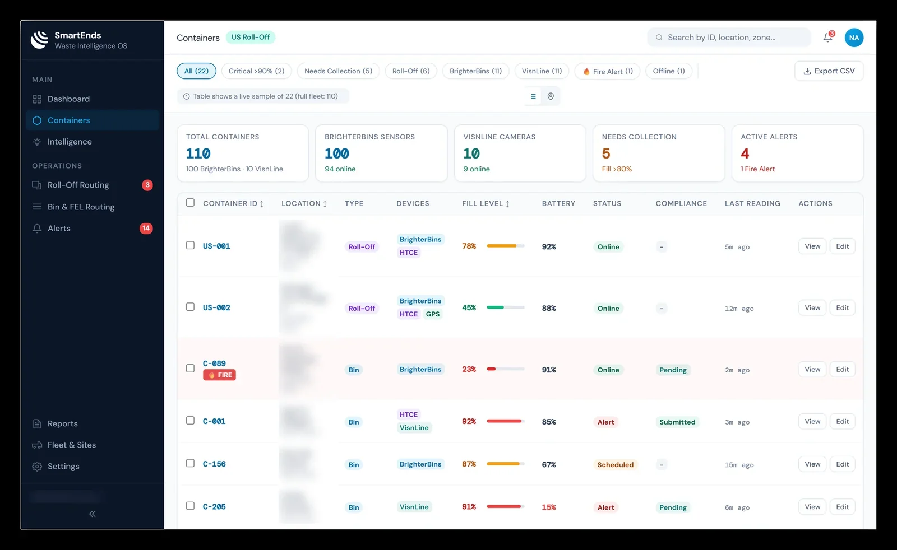Check the C-001 row checkbox
Image resolution: width=897 pixels, height=550 pixels.
click(x=190, y=421)
